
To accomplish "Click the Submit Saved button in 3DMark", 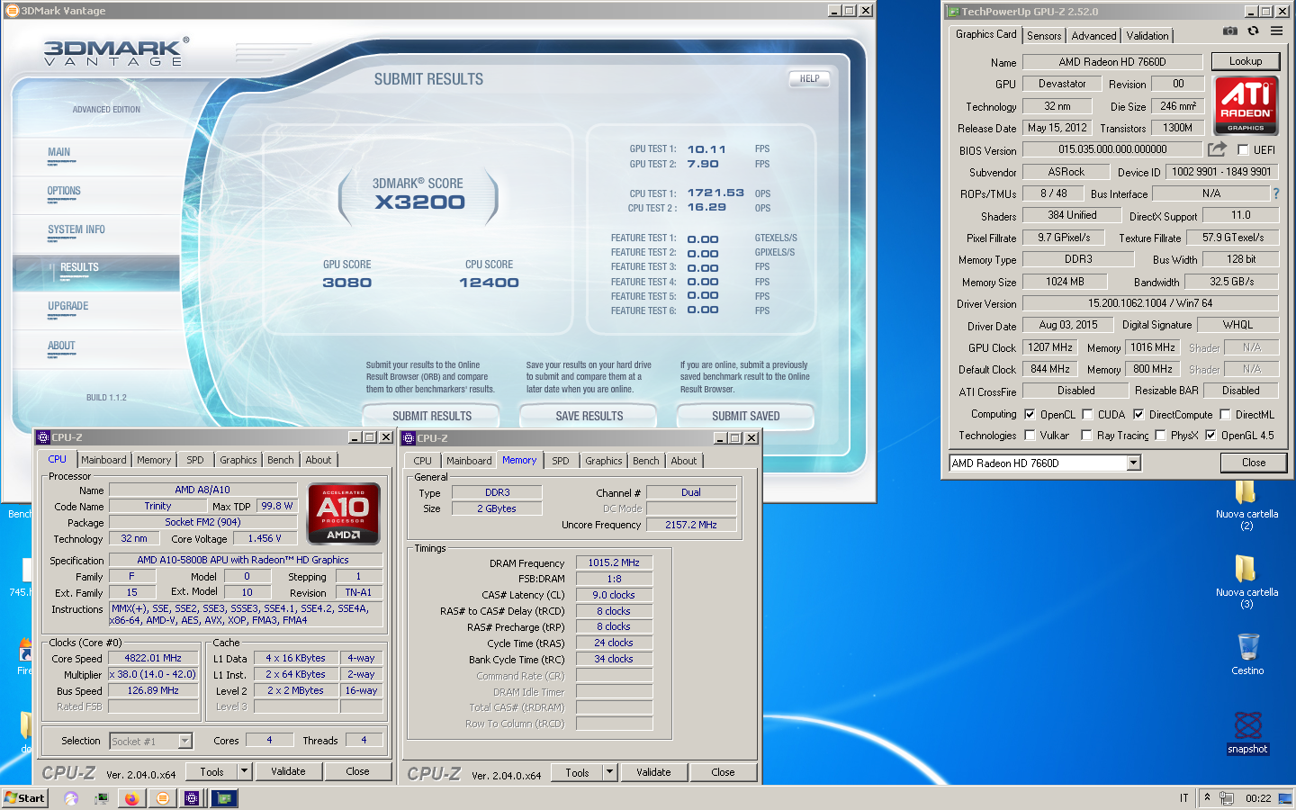I will pyautogui.click(x=745, y=416).
